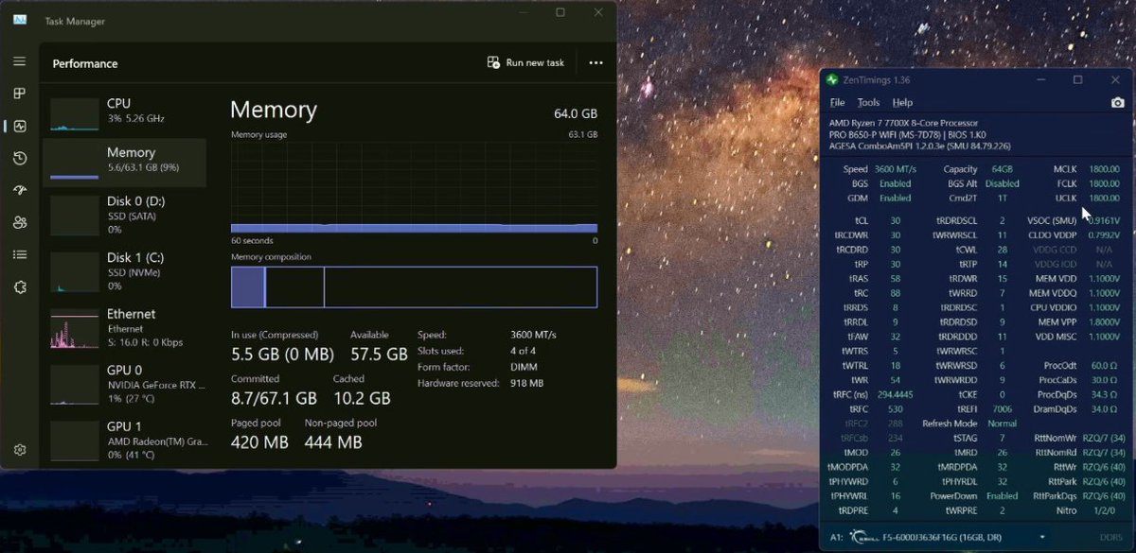The height and width of the screenshot is (553, 1136).
Task: Click the UCLK 1800.00 value
Action: coord(1104,198)
